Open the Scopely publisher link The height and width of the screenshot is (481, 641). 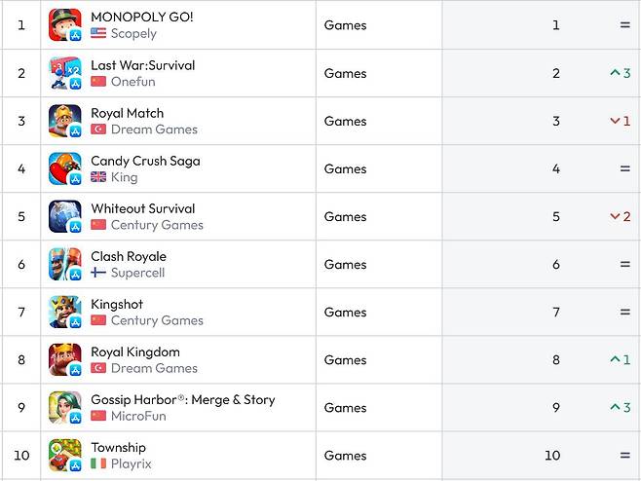click(133, 33)
